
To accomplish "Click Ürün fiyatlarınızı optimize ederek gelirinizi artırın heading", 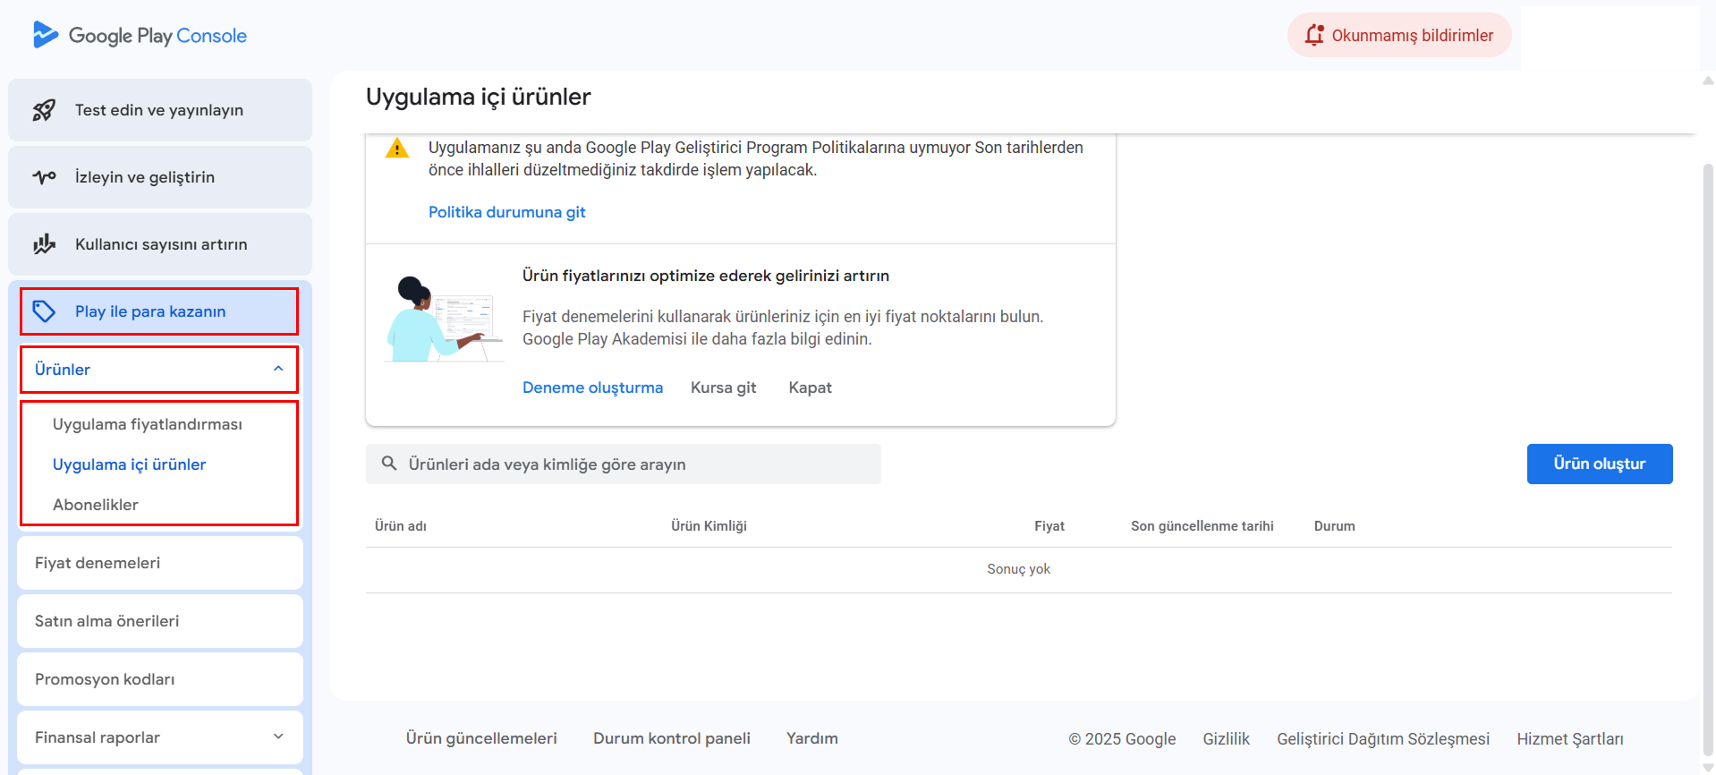I will point(706,276).
